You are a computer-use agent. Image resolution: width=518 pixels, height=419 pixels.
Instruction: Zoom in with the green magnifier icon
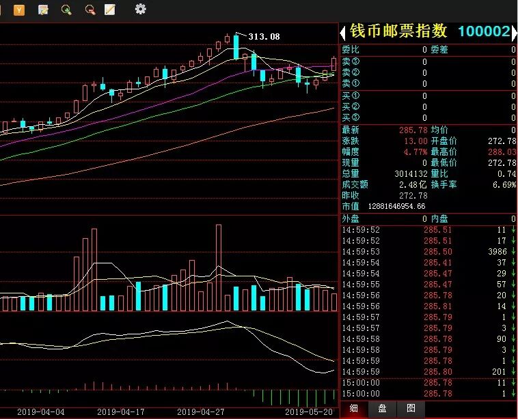66,10
